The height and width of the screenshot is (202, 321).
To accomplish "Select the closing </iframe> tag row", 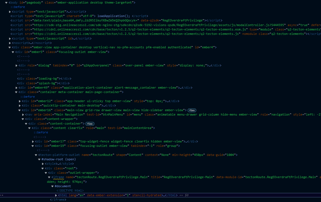I will pyautogui.click(x=58, y=200).
